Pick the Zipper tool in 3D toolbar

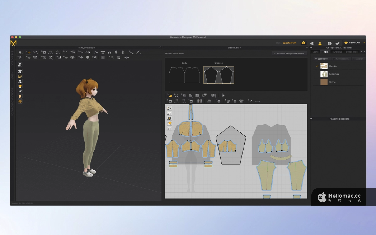coord(103,58)
